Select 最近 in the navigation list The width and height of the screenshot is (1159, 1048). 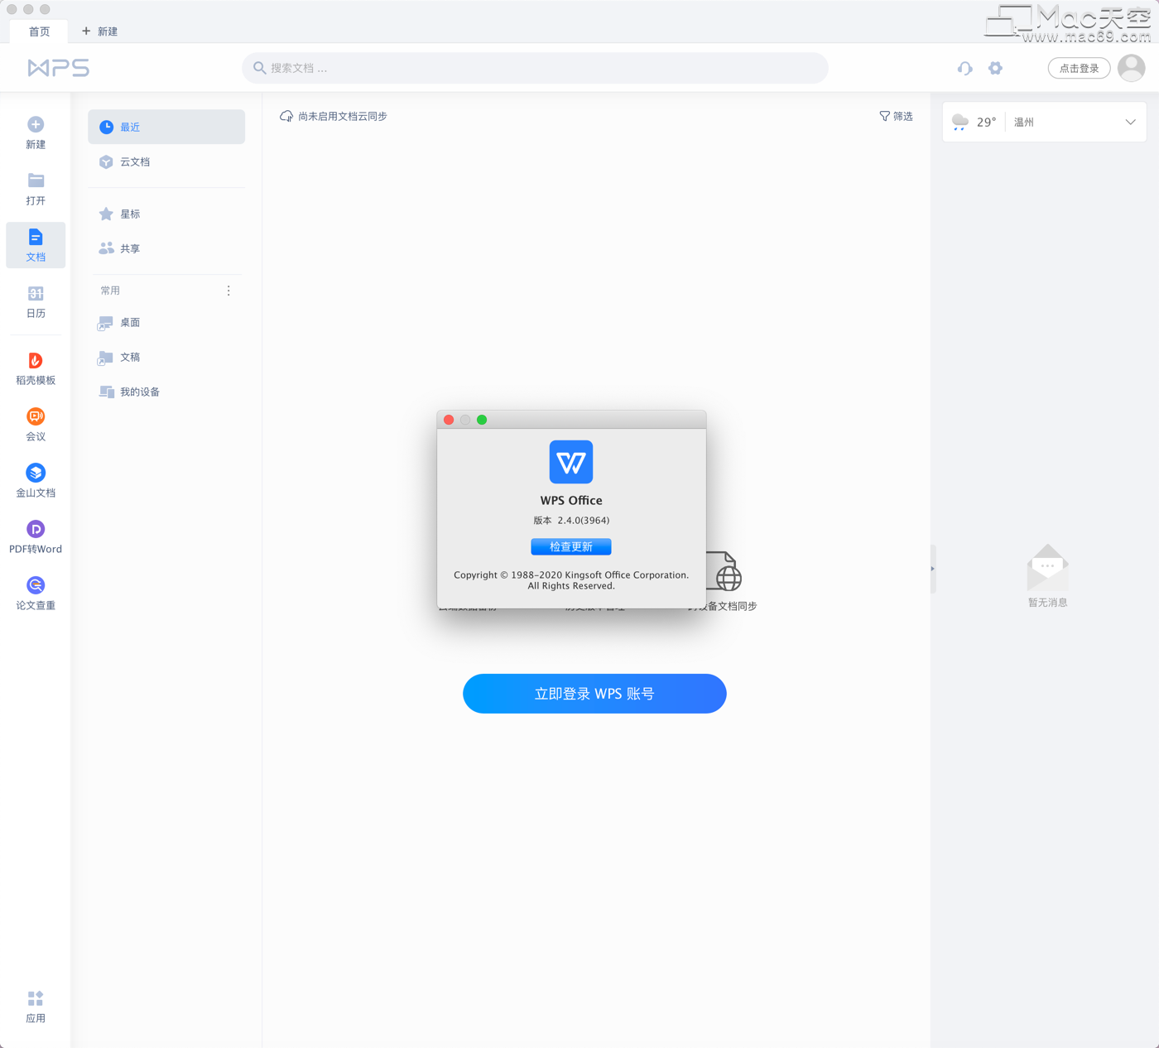166,127
